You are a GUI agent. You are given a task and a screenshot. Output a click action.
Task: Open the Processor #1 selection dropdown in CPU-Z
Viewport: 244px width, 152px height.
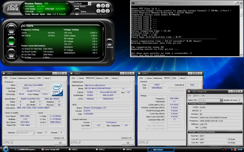[26, 133]
